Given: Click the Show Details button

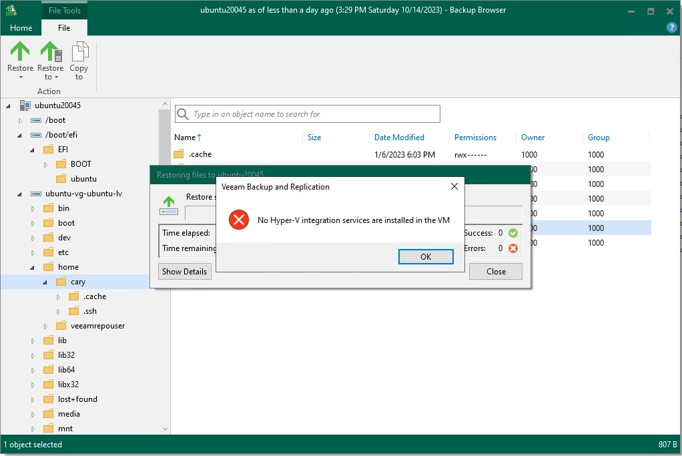Looking at the screenshot, I should (x=185, y=271).
